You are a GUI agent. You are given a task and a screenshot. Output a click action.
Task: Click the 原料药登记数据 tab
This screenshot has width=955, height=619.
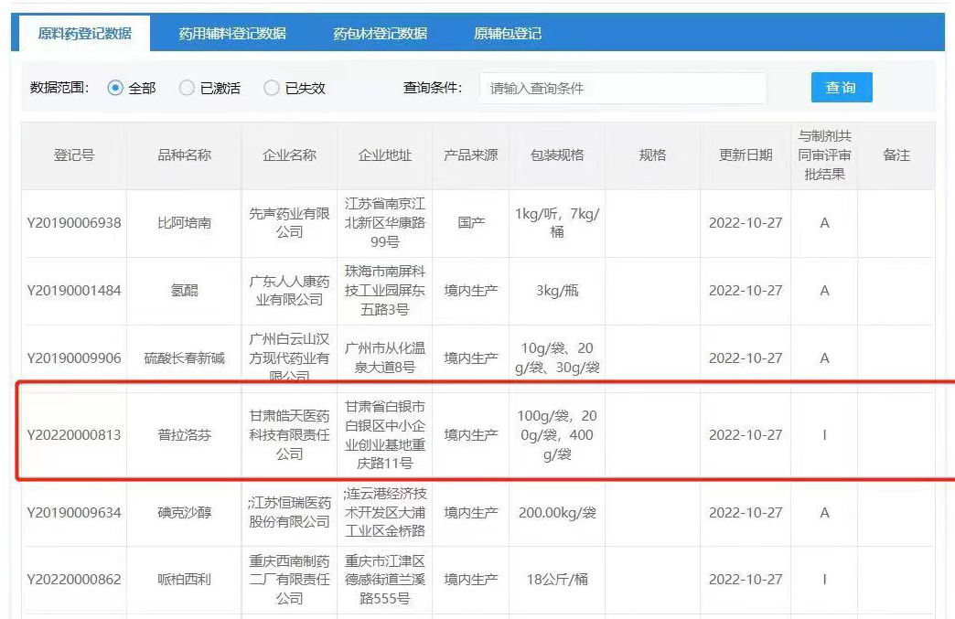[85, 34]
